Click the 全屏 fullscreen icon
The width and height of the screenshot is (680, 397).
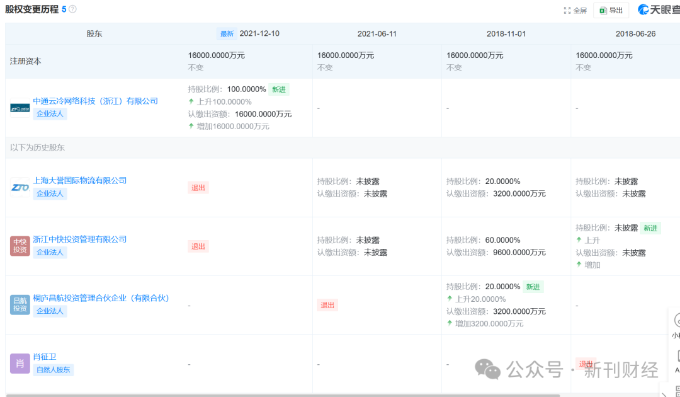pyautogui.click(x=567, y=11)
